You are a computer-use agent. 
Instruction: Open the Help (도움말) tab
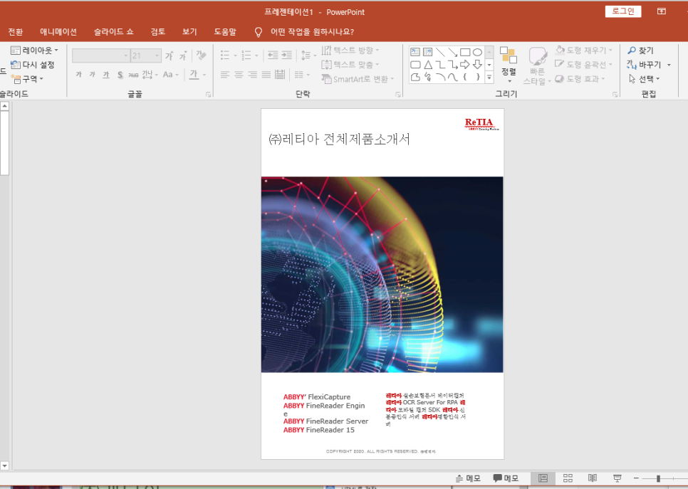(225, 31)
